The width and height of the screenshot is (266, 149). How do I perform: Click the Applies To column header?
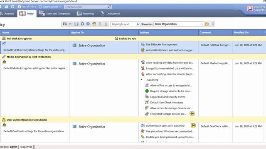click(104, 32)
